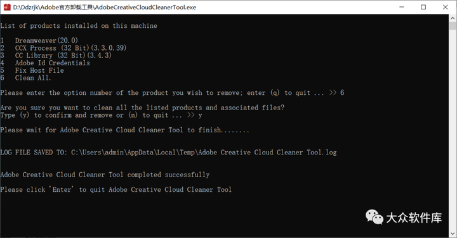Minimize the console window
Viewport: 457px width, 238px height.
tap(402, 7)
